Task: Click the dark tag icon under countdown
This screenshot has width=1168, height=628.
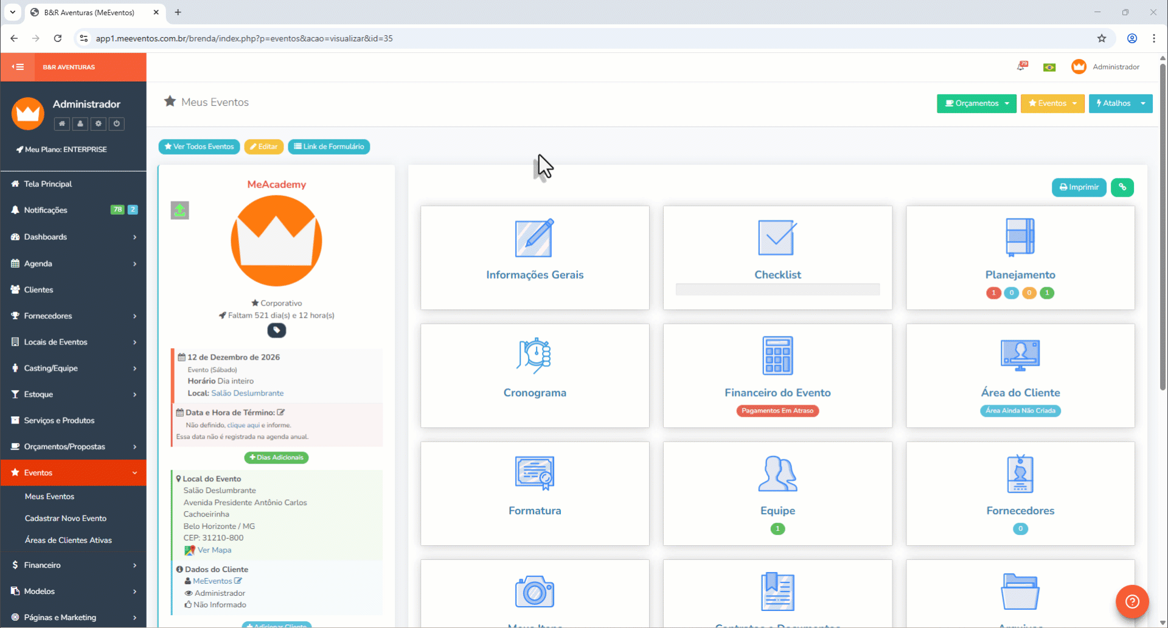Action: coord(277,330)
